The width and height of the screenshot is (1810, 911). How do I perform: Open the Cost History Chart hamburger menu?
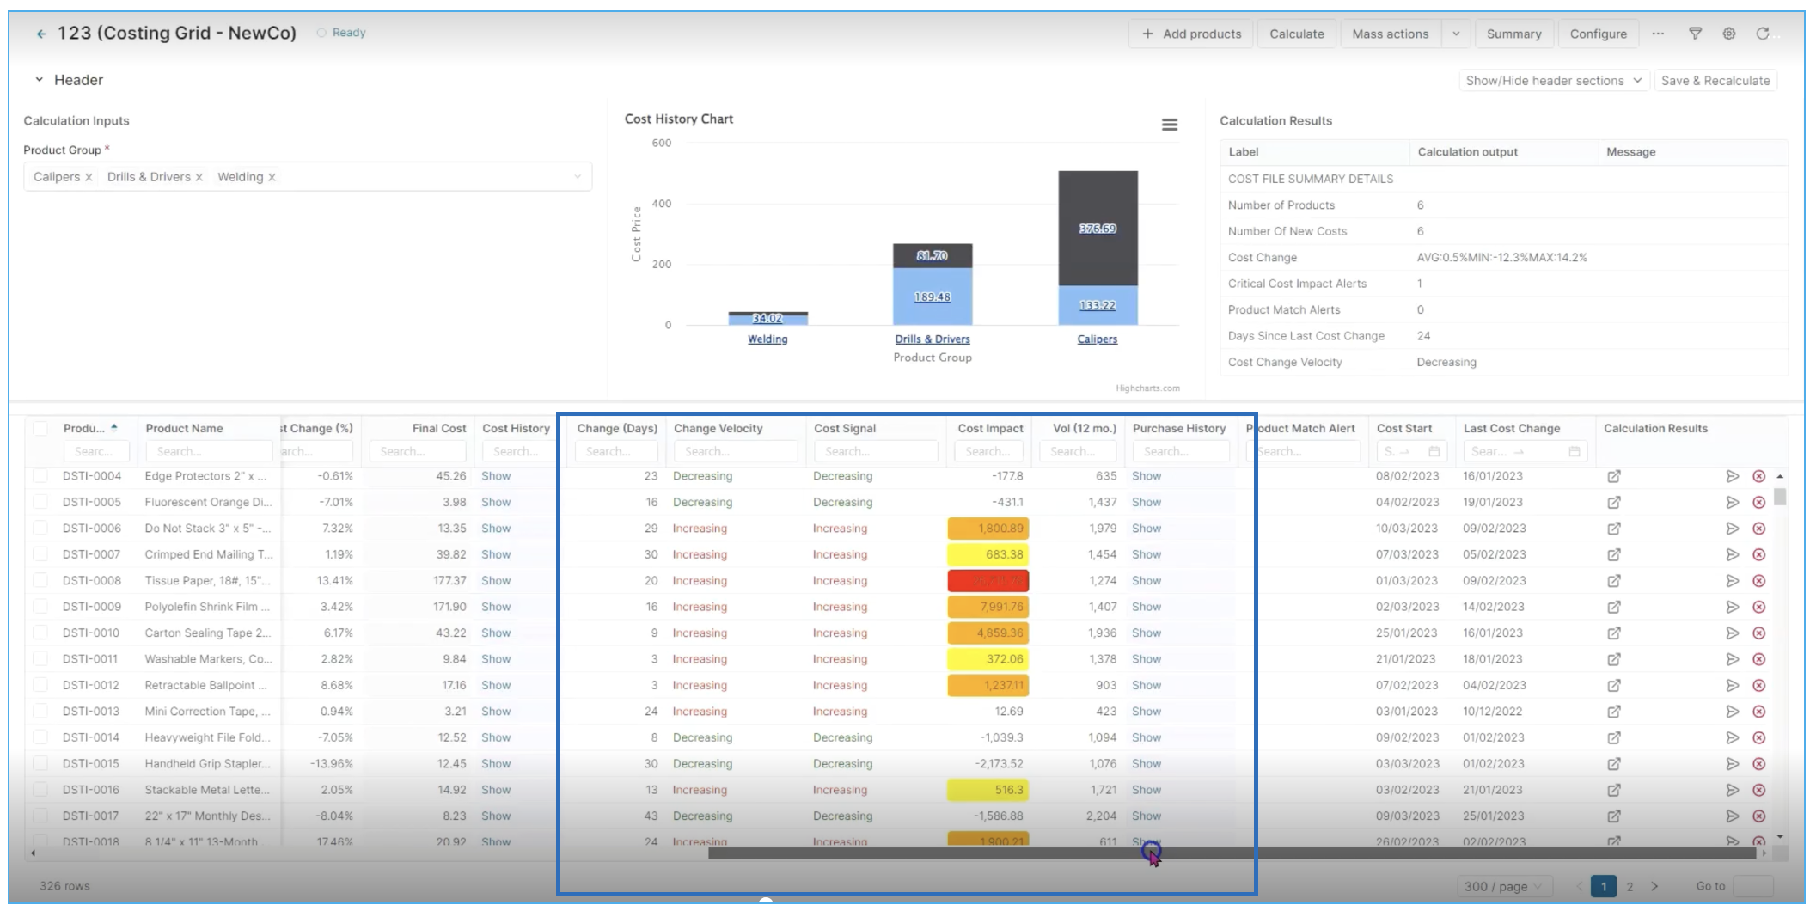(1170, 125)
